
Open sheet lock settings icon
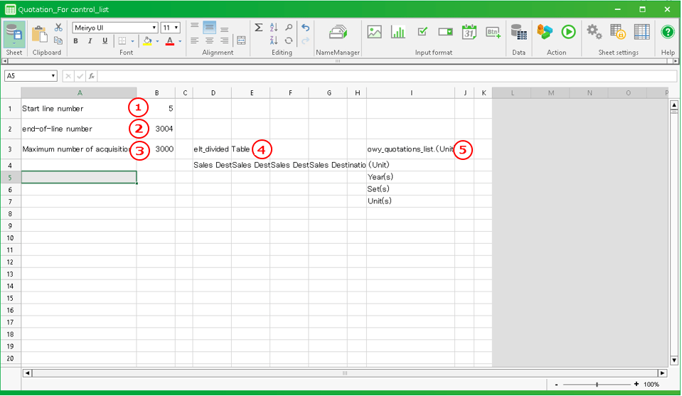617,32
